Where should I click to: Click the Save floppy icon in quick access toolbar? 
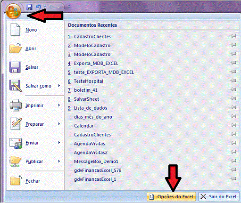29,7
